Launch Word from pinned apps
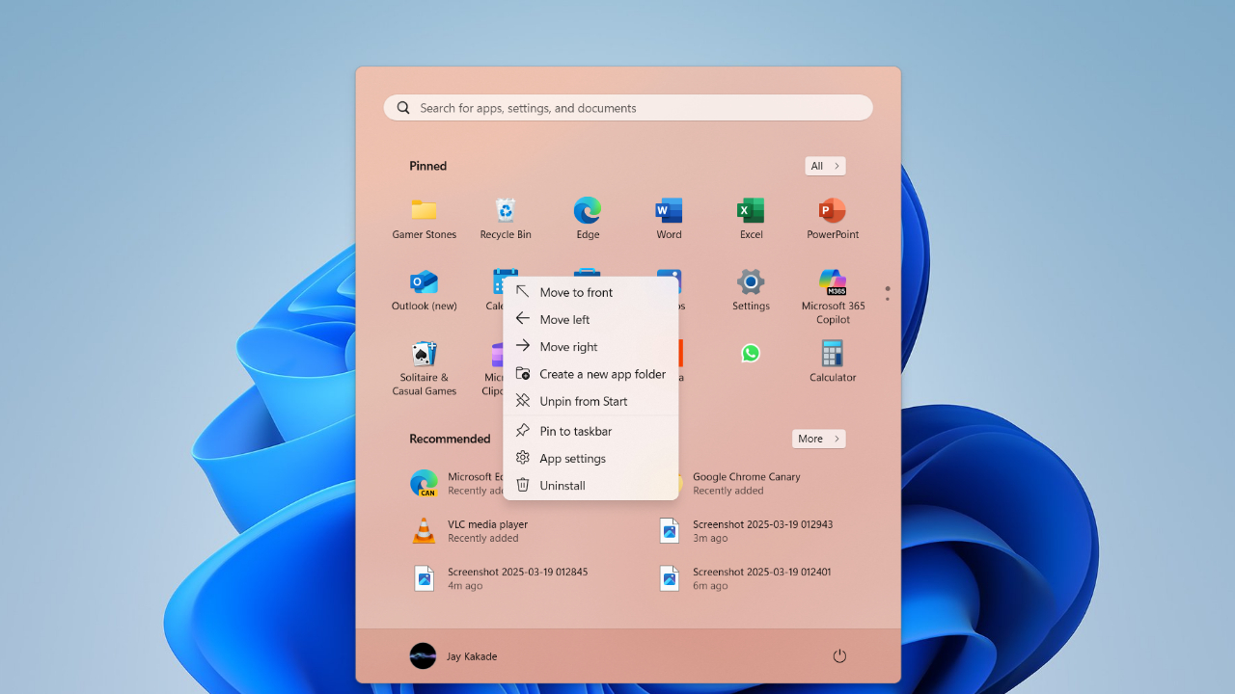 pyautogui.click(x=669, y=218)
